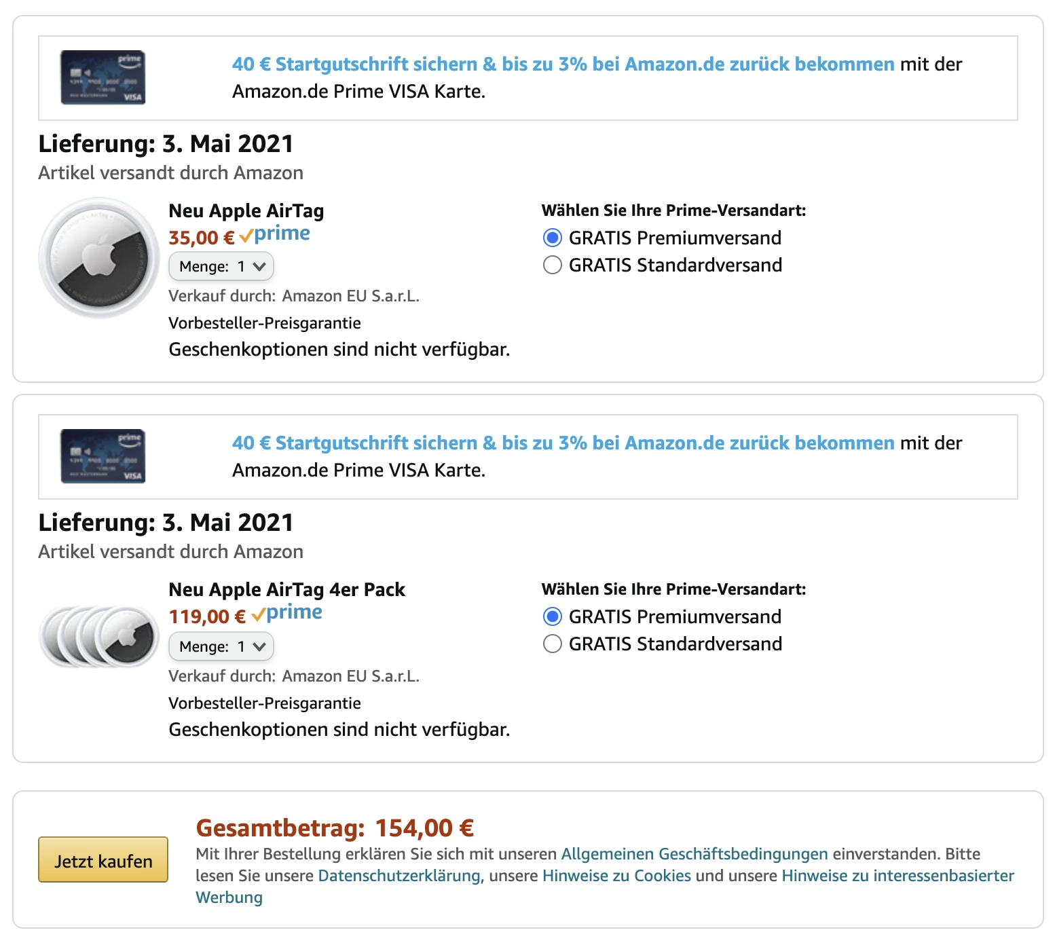Viewport: 1055px width, 945px height.
Task: Open the Menge dropdown for the single AirTag
Action: click(221, 267)
